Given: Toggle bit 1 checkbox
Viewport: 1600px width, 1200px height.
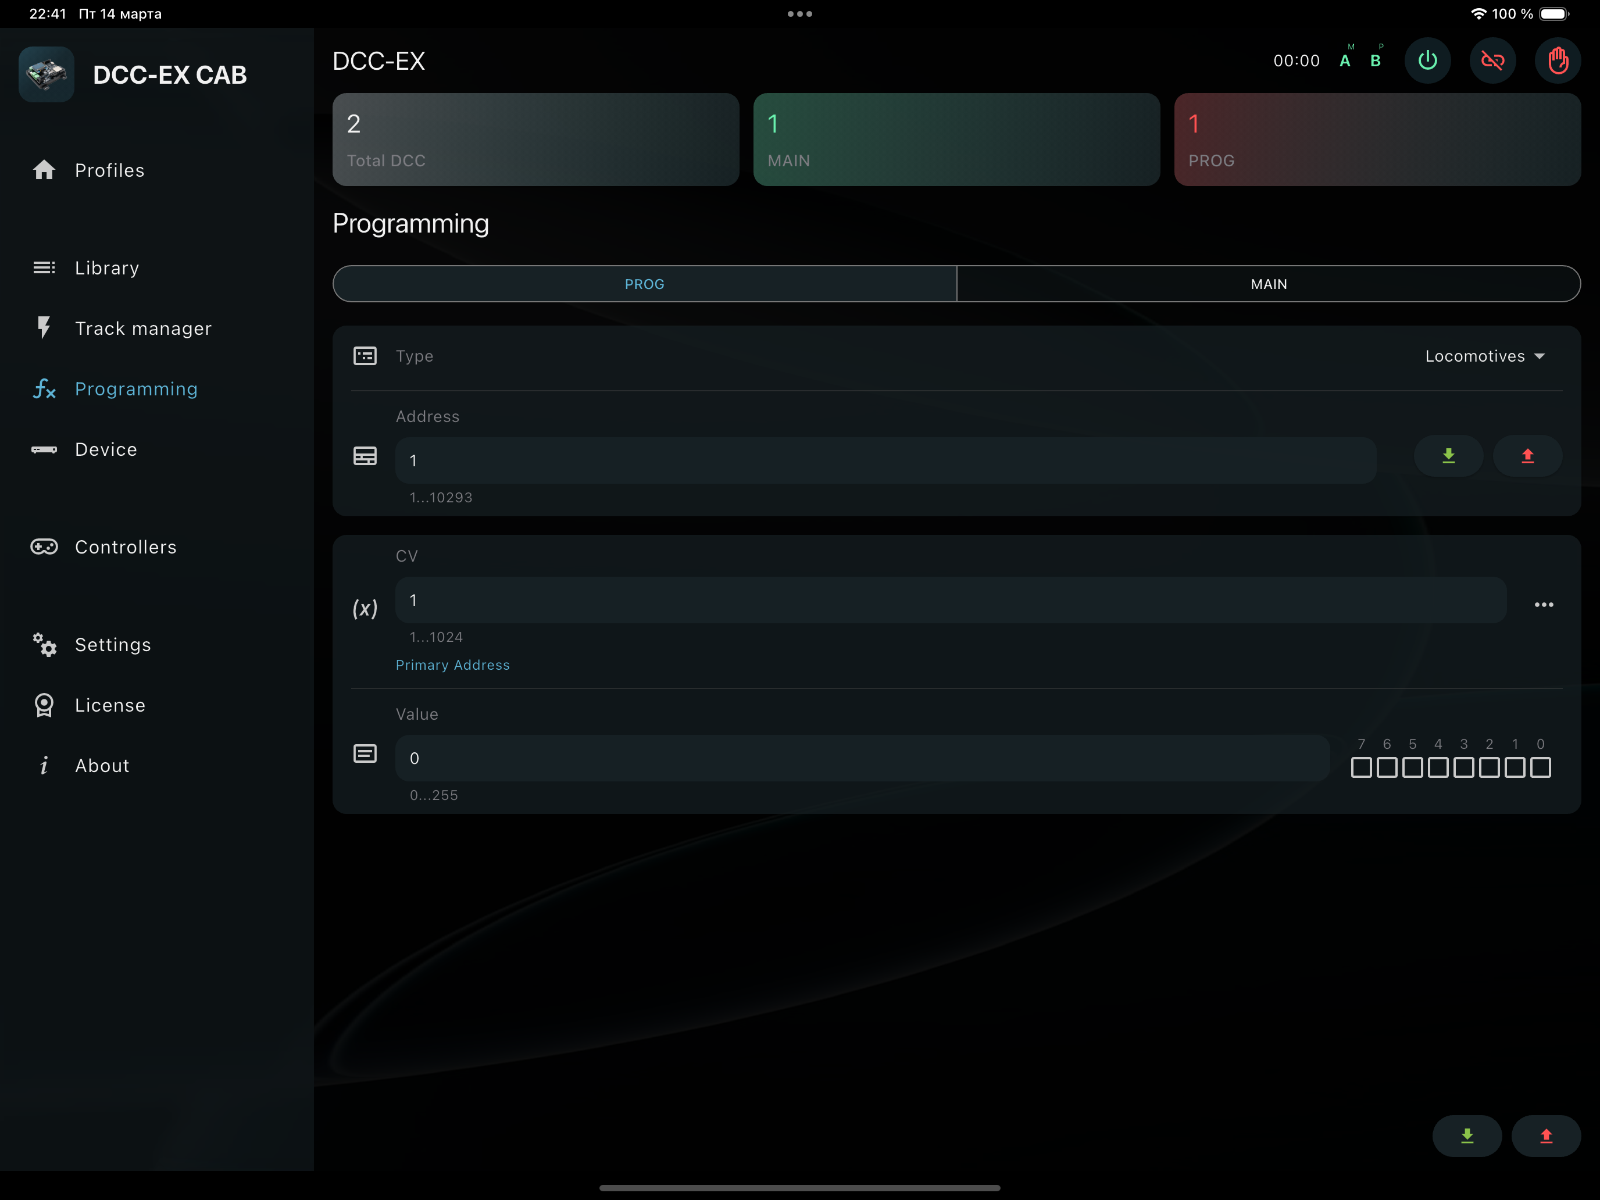Looking at the screenshot, I should (1515, 767).
